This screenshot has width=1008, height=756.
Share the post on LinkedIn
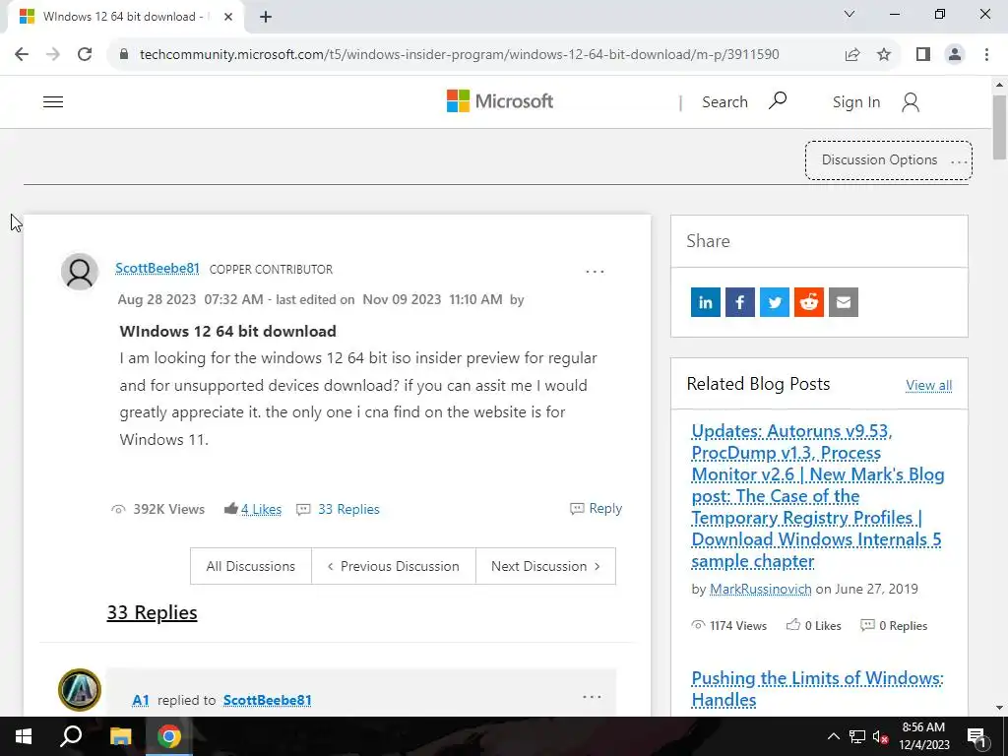point(705,302)
